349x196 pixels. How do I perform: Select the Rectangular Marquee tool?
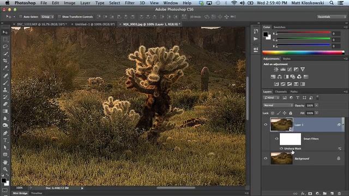pos(5,40)
